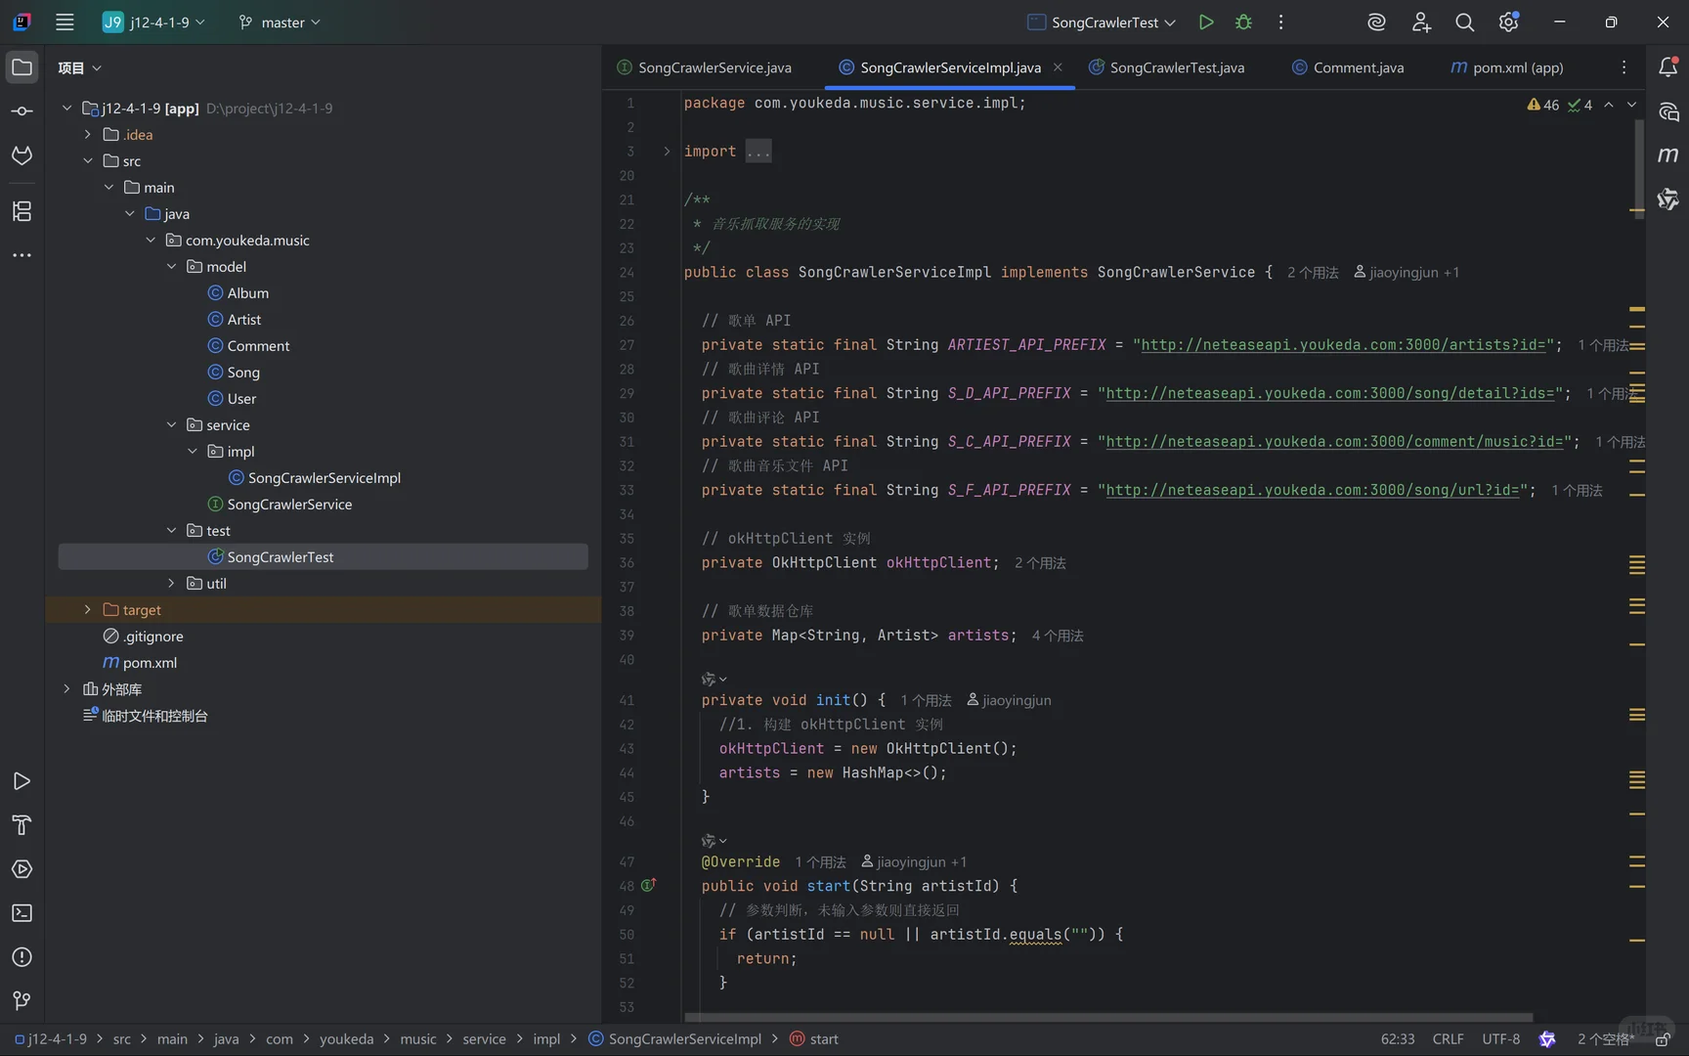Image resolution: width=1689 pixels, height=1056 pixels.
Task: Click the Debug bug icon
Action: click(x=1243, y=22)
